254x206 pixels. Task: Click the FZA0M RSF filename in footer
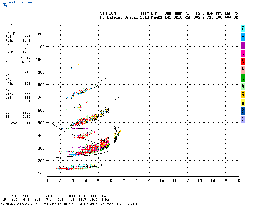click(19, 204)
